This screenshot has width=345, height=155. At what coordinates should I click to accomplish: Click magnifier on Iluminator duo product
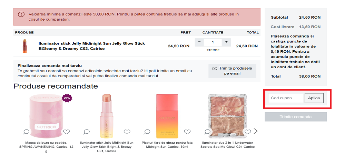pyautogui.click(x=207, y=132)
